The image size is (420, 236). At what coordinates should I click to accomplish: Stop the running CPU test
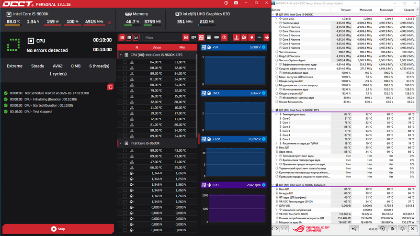click(x=58, y=229)
